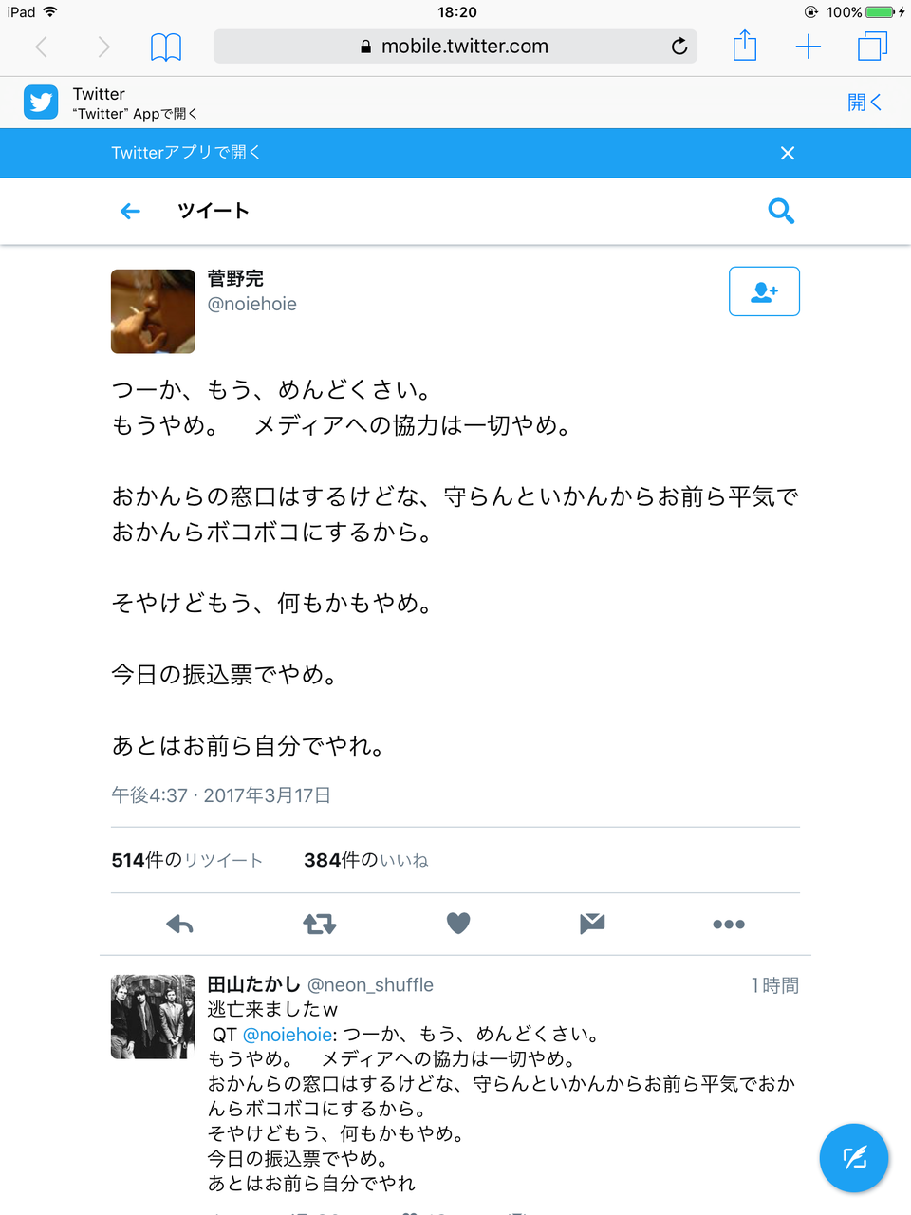Open the @noiehoie link in the quoted reply

(x=288, y=1035)
